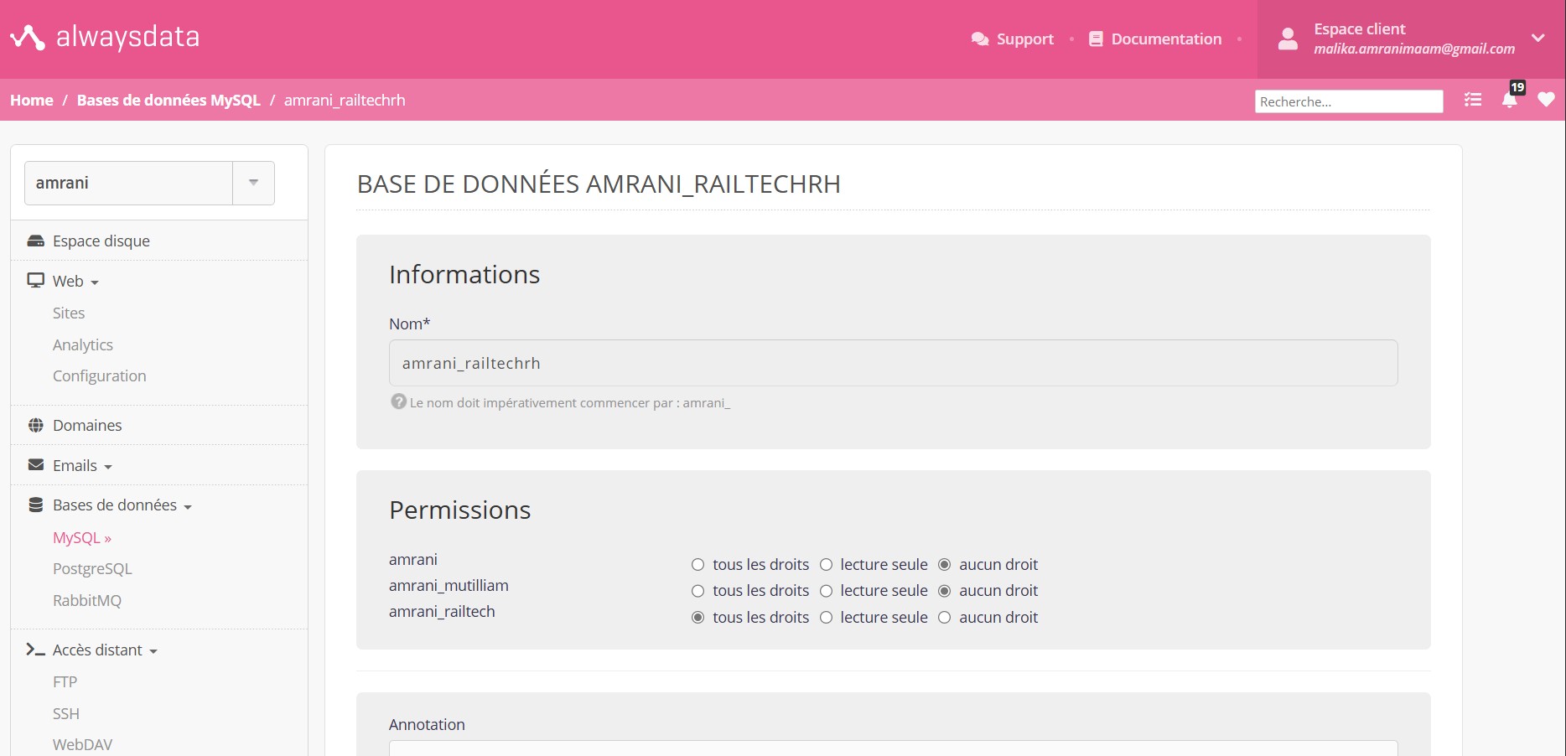This screenshot has height=756, width=1566.
Task: Open the Documentation link in header
Action: click(1166, 39)
